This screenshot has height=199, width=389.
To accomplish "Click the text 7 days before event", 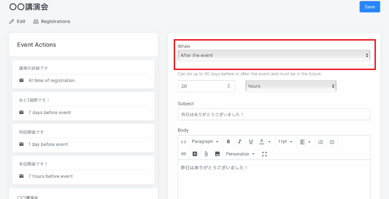I will 50,113.
